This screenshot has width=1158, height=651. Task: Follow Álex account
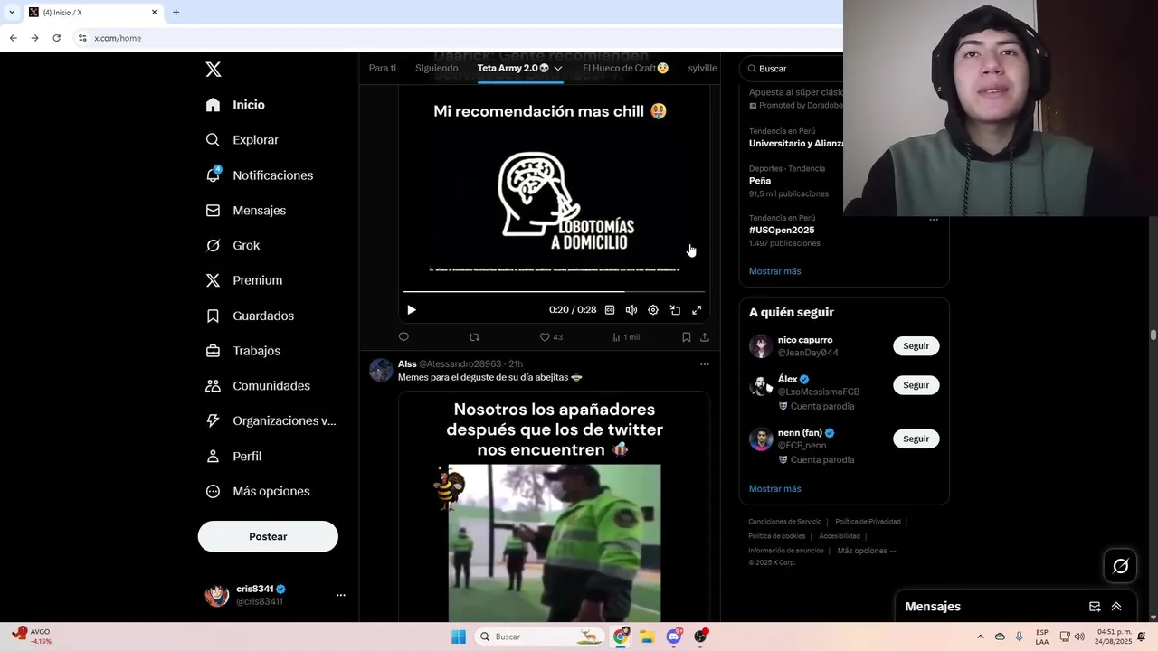pyautogui.click(x=916, y=385)
